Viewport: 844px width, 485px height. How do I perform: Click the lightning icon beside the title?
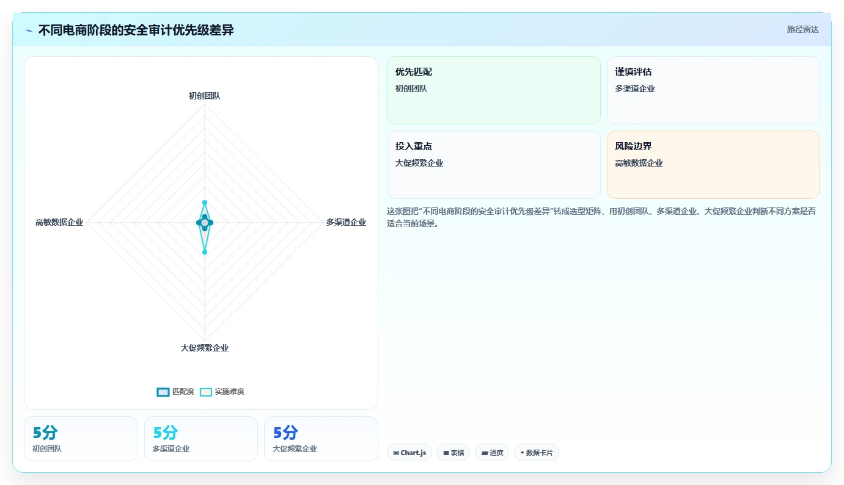pos(29,31)
